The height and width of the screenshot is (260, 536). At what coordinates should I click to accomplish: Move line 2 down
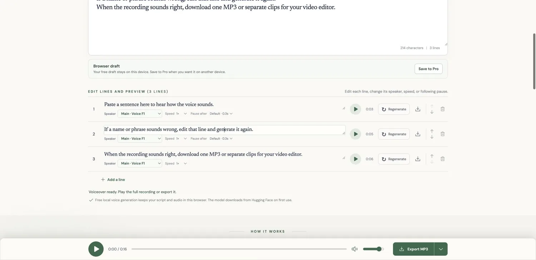[432, 137]
